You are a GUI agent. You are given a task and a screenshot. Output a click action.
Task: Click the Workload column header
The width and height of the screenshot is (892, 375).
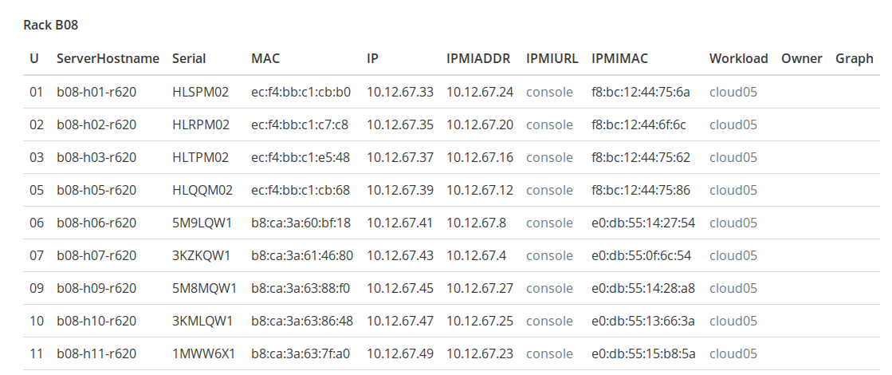click(x=738, y=58)
